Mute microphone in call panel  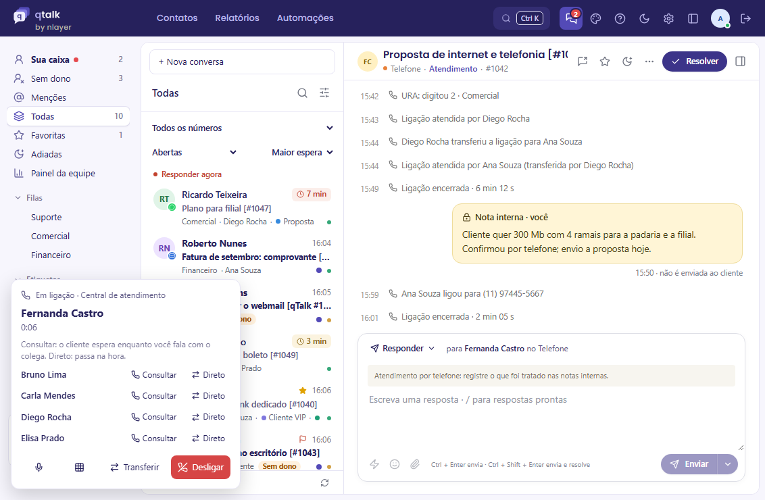click(x=39, y=468)
